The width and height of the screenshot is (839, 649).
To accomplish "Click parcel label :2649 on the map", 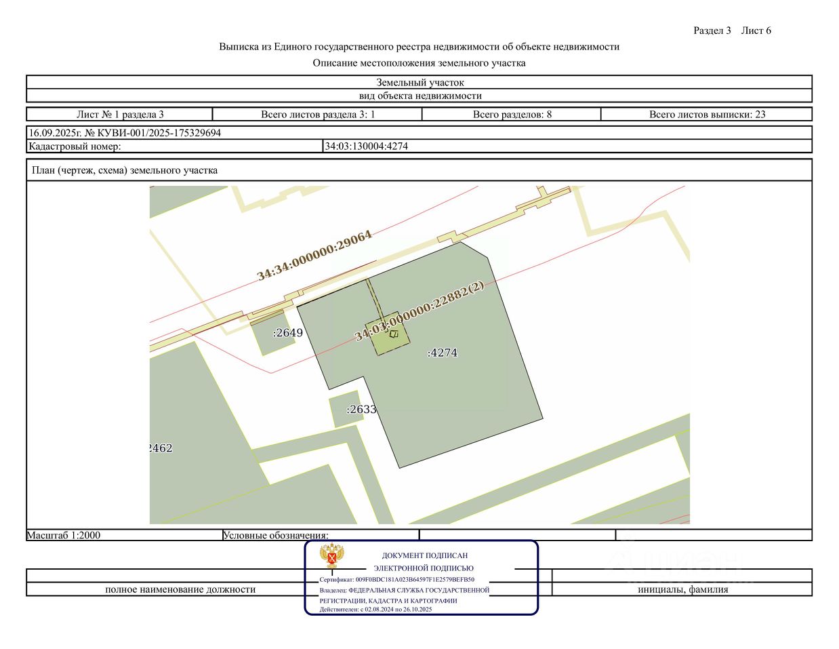I will click(287, 333).
